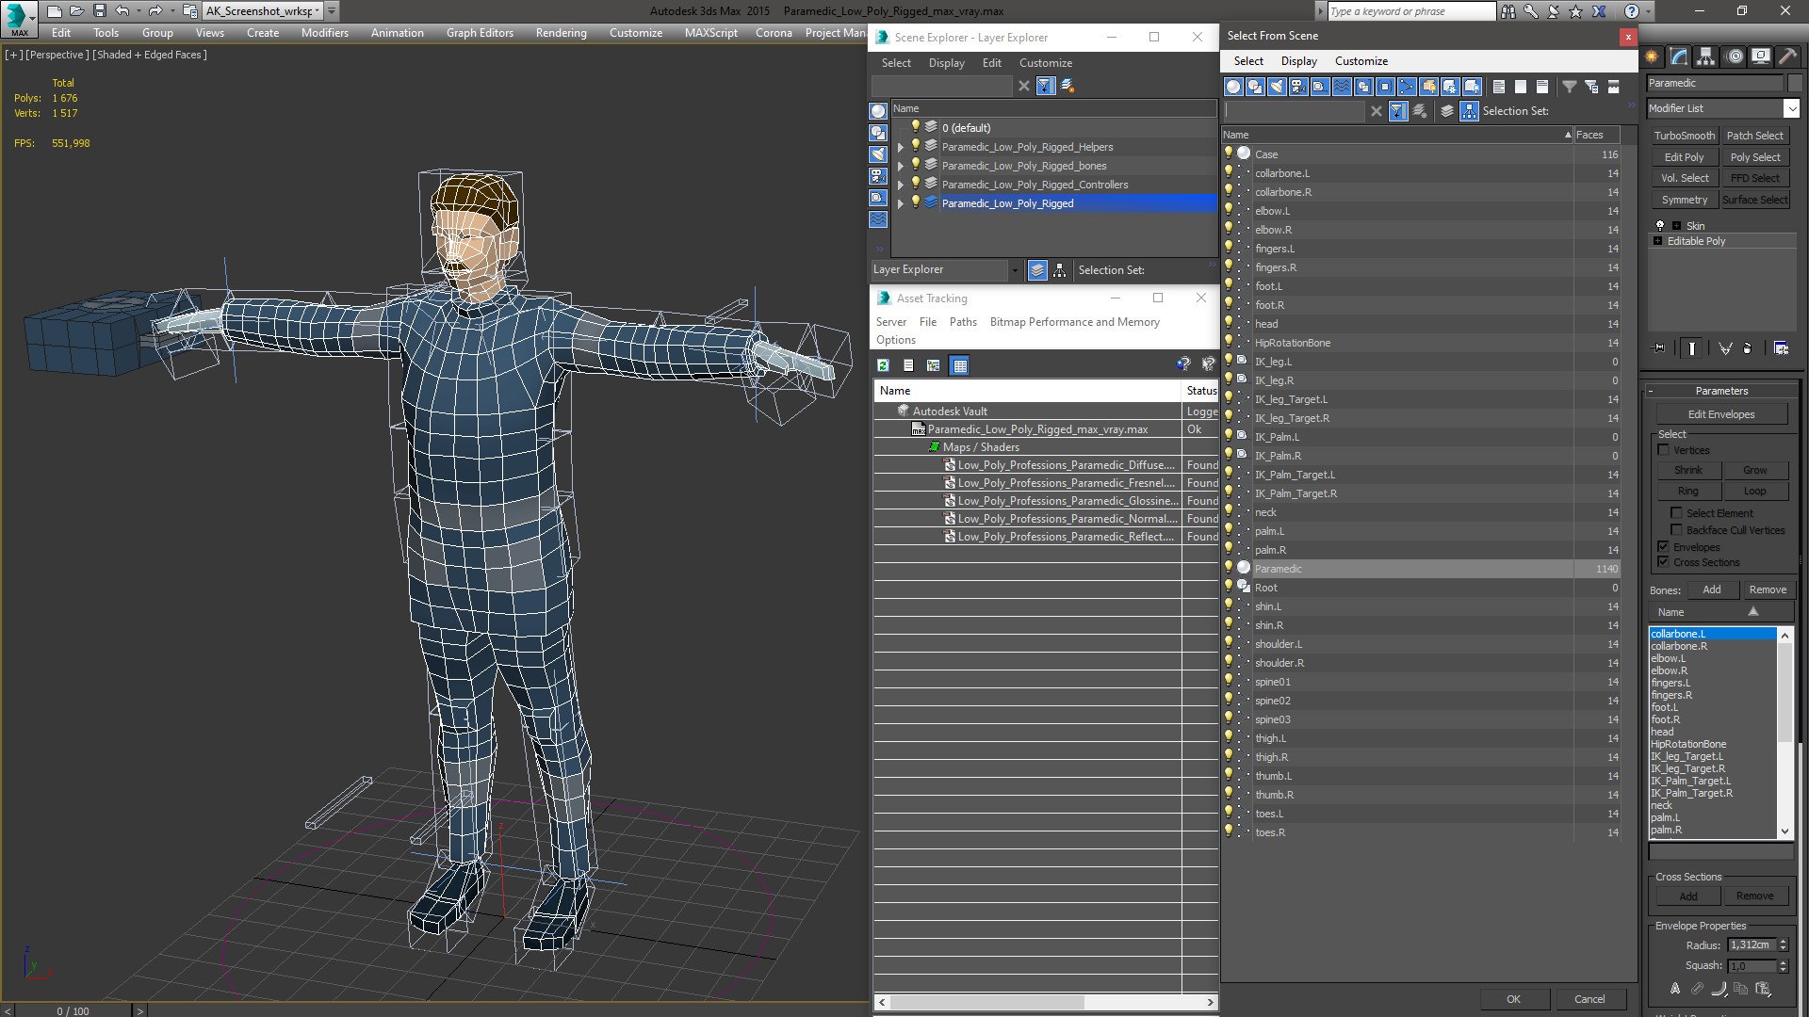This screenshot has width=1809, height=1017.
Task: Click Undo arrow in quick access toolbar
Action: click(x=122, y=11)
